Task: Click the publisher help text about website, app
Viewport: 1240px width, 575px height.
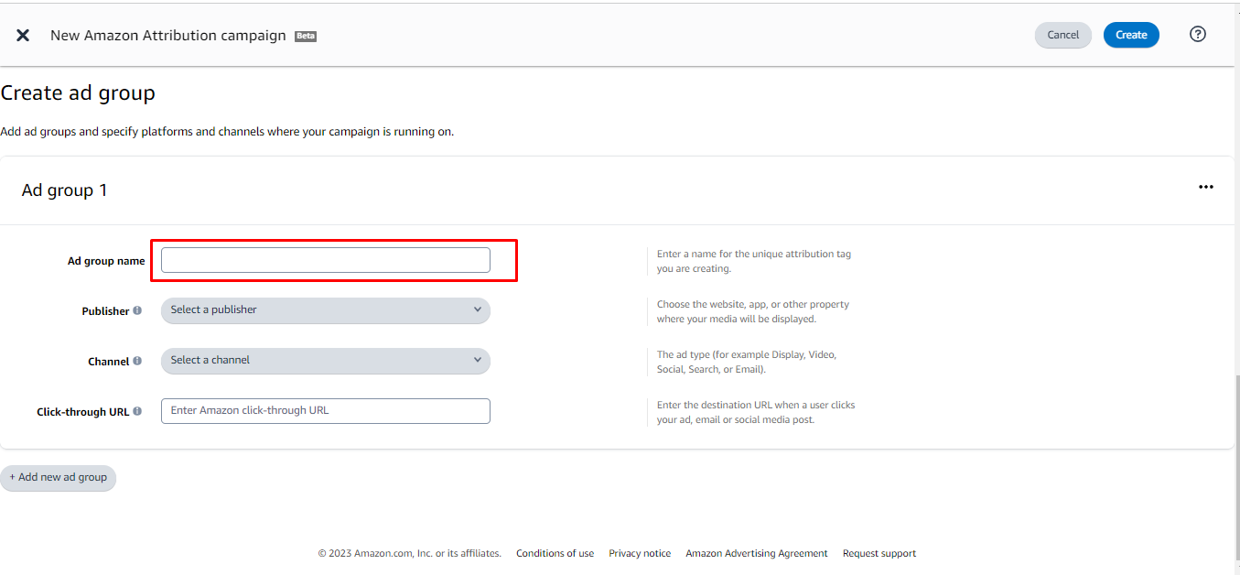Action: coord(753,311)
